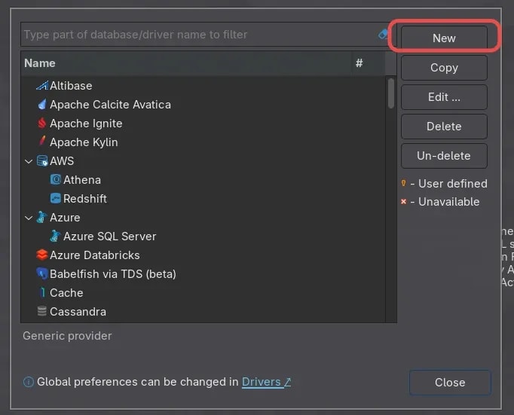Click the Athena driver icon
The image size is (514, 415).
click(x=56, y=179)
